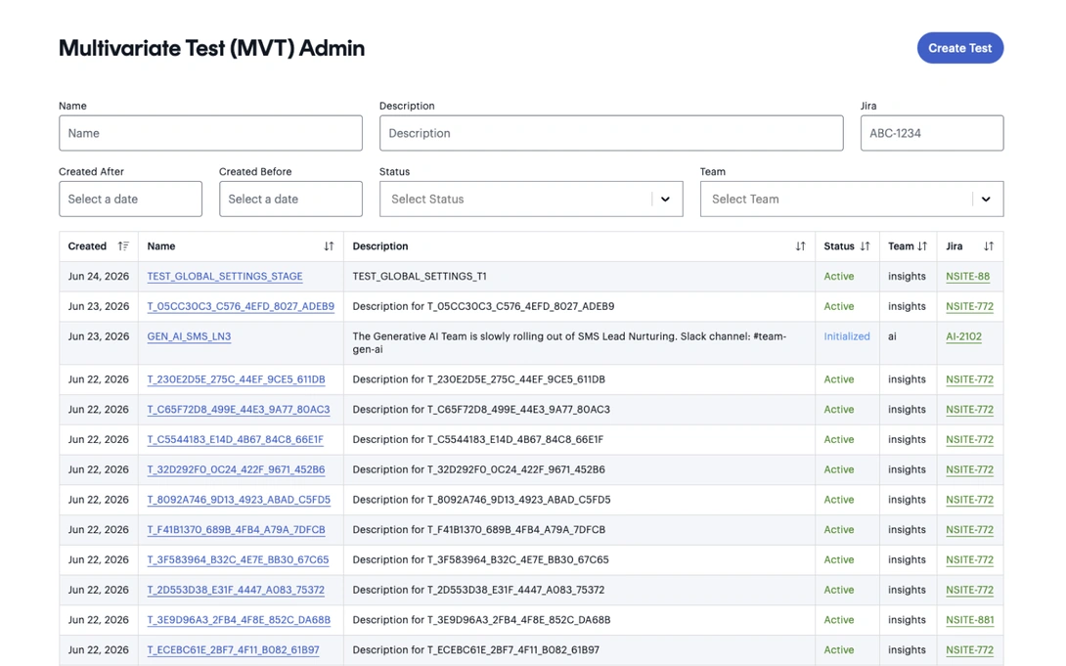This screenshot has width=1066, height=666.
Task: Sort table by Created column icon
Action: [x=123, y=246]
